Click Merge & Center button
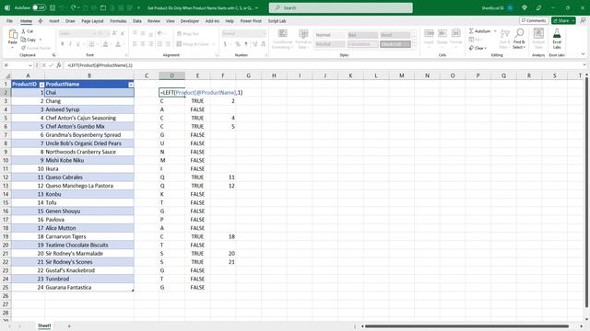590x331 pixels. point(194,44)
